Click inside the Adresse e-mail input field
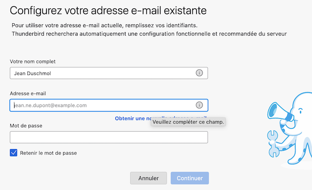Screen dimensions: 312x190 tap(109, 105)
